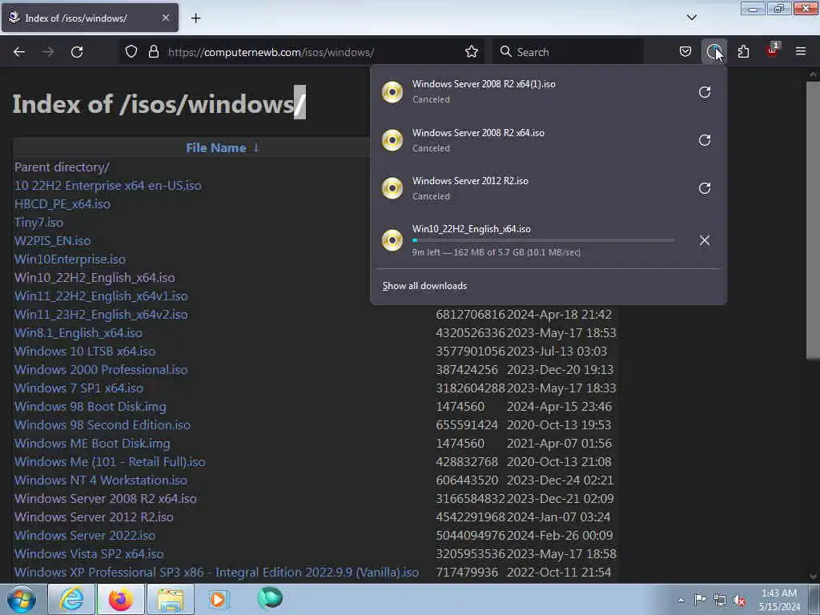Download 10 22H2 Enterprise x64 en-US.iso
The height and width of the screenshot is (615, 820).
point(108,186)
